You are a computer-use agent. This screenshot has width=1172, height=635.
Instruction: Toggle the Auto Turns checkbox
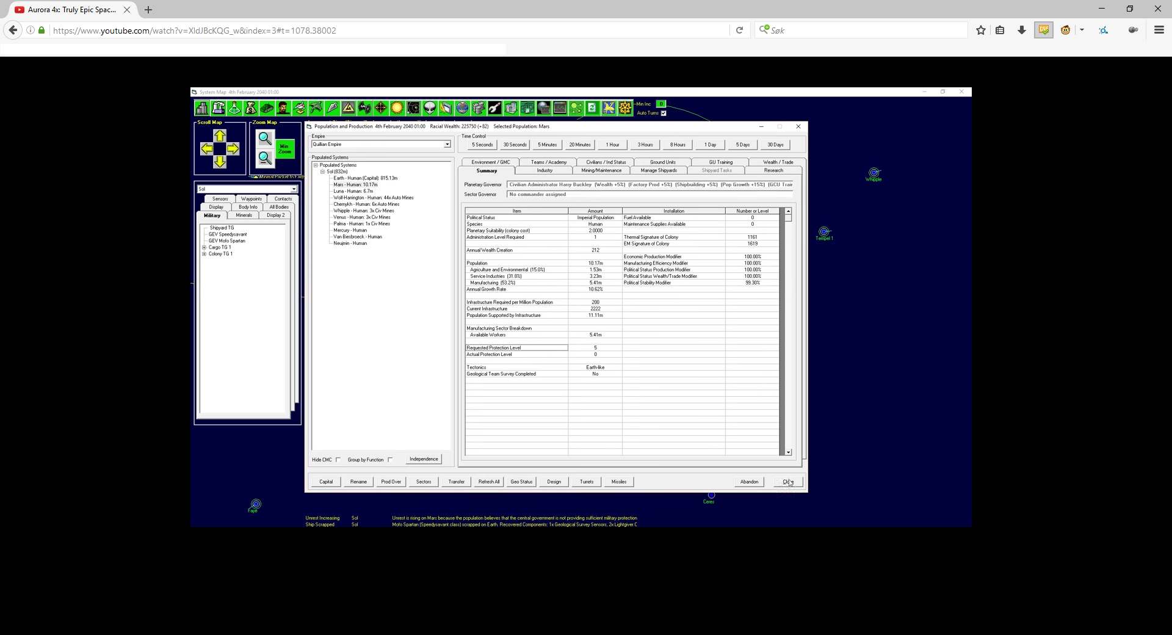coord(664,113)
